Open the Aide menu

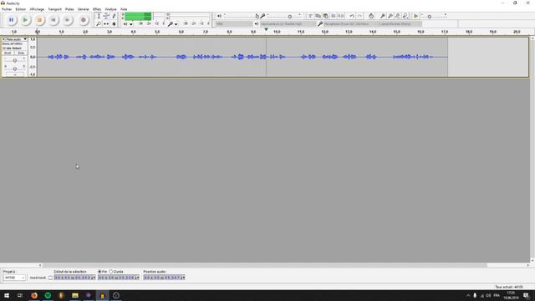click(x=124, y=9)
